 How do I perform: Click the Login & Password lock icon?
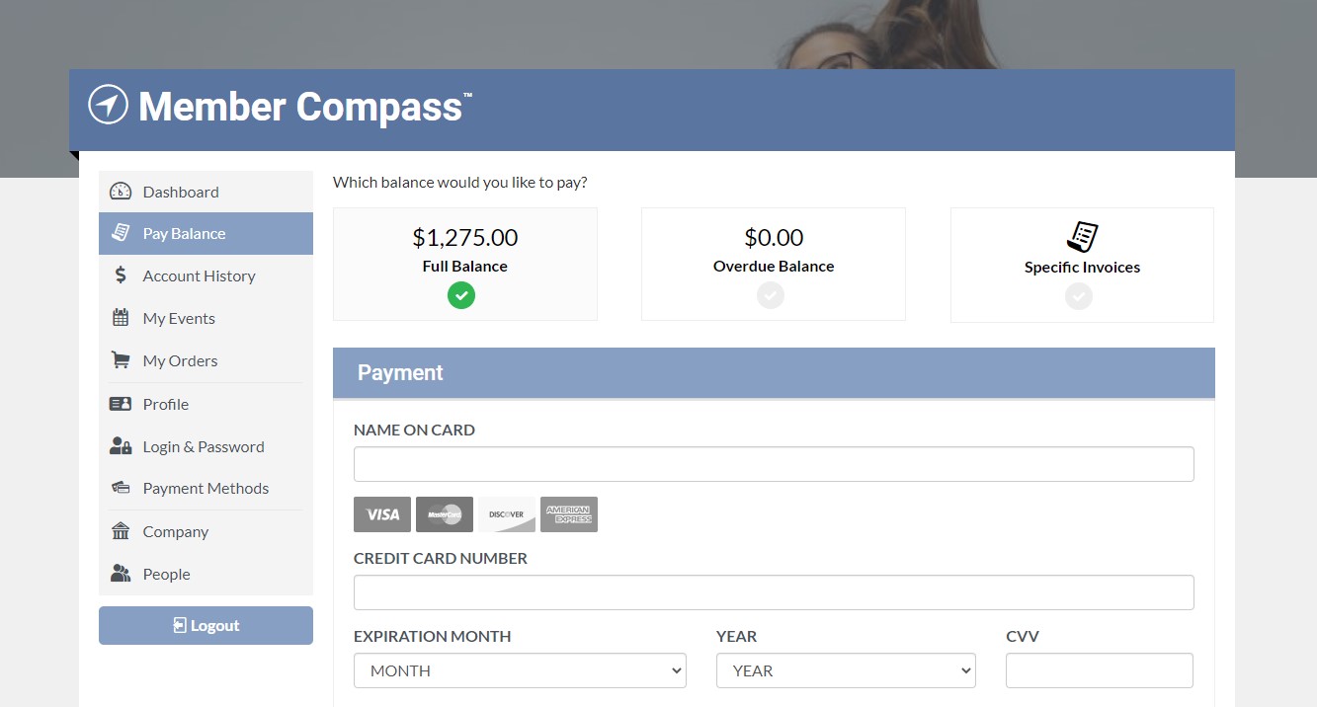point(121,446)
